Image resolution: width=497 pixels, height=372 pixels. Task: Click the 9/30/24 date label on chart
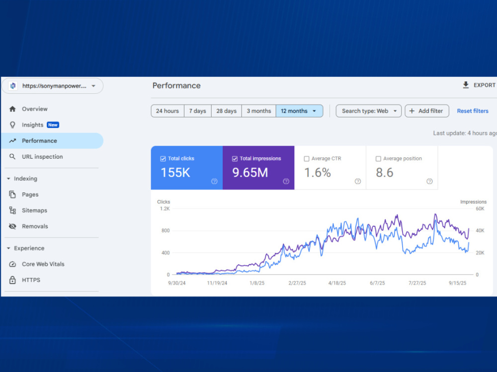(176, 283)
